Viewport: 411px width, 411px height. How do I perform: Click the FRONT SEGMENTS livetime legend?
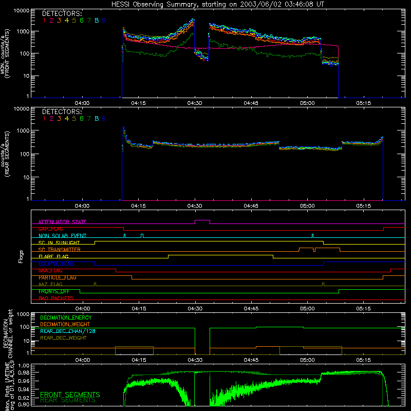tap(70, 395)
